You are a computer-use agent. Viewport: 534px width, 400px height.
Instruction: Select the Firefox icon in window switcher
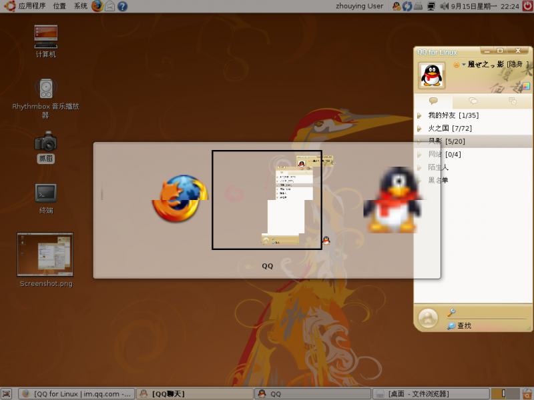[x=180, y=198]
